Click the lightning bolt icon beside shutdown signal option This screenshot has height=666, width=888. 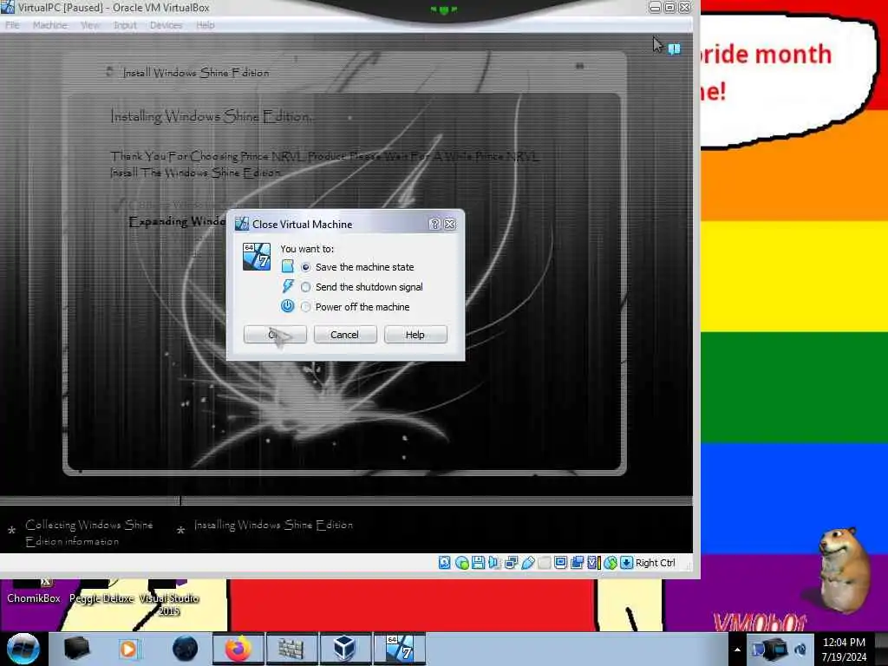[288, 286]
